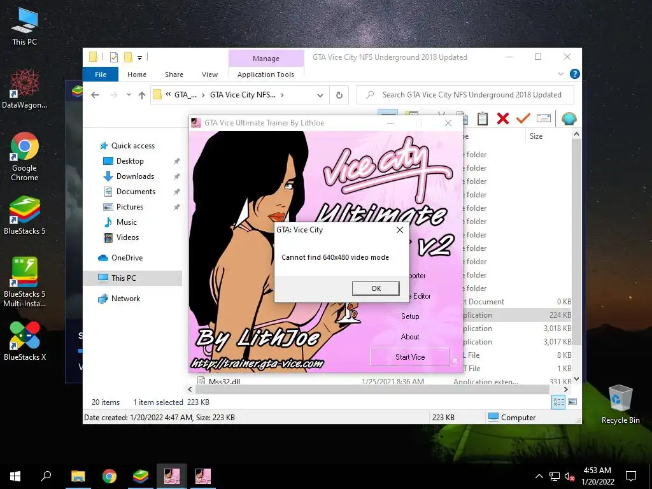Select Quick access in navigation pane
This screenshot has width=652, height=489.
click(x=132, y=146)
